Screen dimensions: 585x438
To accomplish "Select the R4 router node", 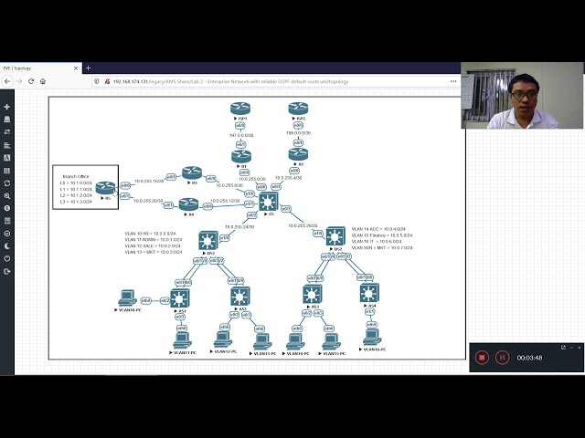I will coord(188,204).
